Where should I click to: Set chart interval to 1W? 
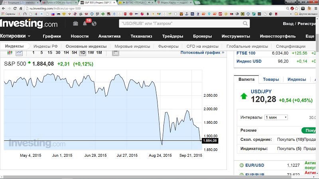coord(91,53)
